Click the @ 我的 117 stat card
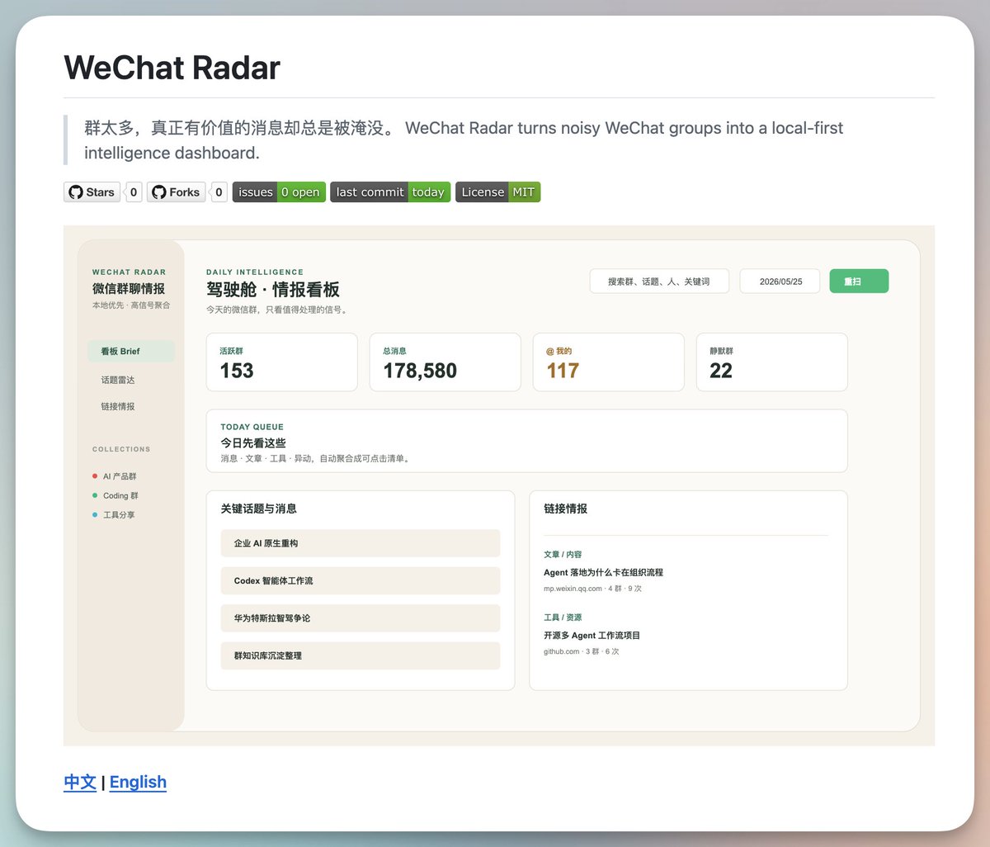Viewport: 990px width, 847px height. [x=609, y=362]
